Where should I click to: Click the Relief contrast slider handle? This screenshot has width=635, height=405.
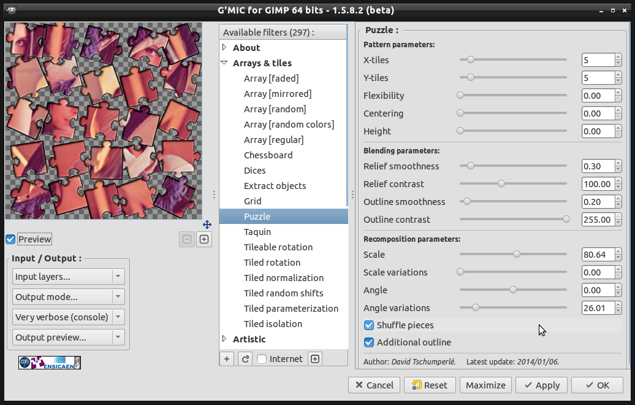(x=501, y=183)
